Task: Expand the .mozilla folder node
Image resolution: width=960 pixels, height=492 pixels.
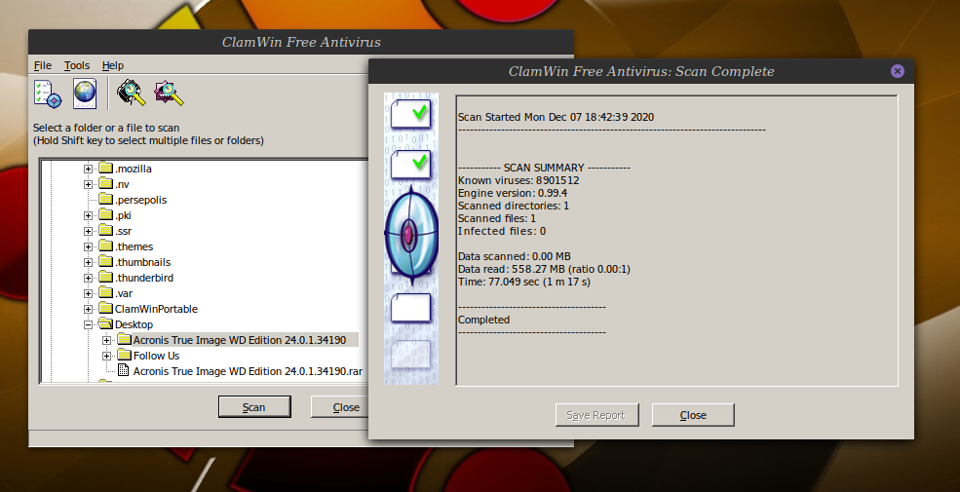Action: [x=88, y=169]
